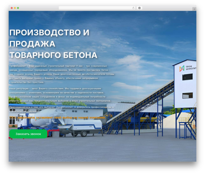Reload the page with the refresh icon
The image size is (205, 174).
(133, 8)
